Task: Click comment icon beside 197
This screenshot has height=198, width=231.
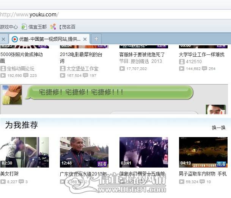Action: tap(85, 75)
